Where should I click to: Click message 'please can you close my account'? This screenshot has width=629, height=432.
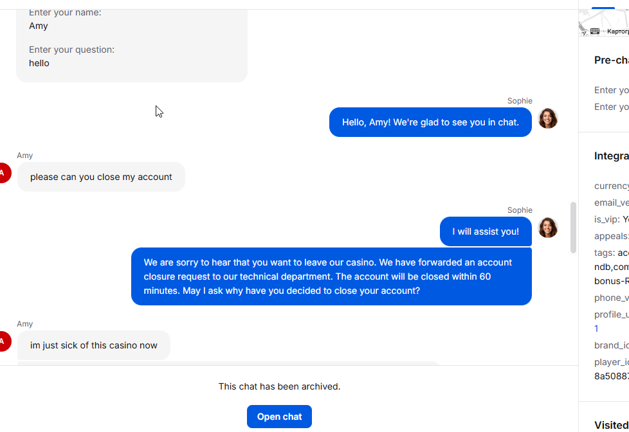[101, 177]
